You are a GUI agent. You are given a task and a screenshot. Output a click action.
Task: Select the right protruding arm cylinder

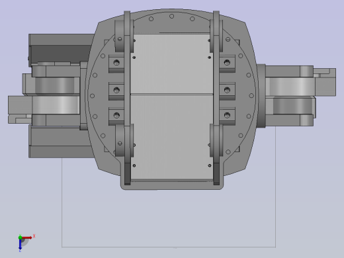290,87
